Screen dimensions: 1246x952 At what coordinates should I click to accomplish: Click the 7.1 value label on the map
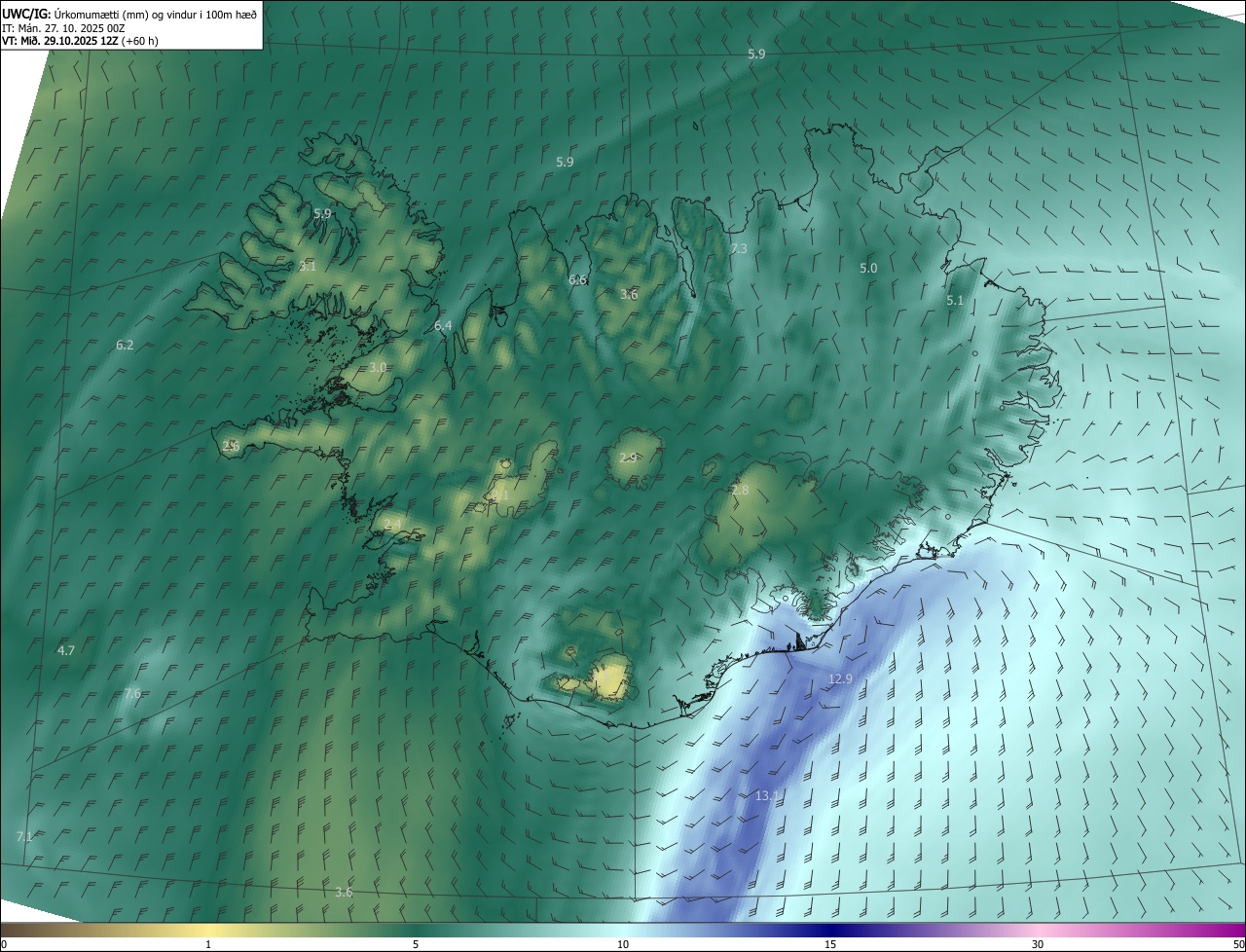(x=24, y=836)
